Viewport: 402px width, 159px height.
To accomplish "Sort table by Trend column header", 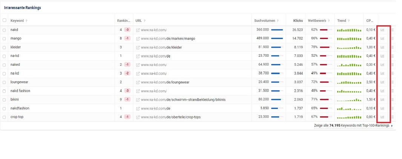I will tap(342, 21).
